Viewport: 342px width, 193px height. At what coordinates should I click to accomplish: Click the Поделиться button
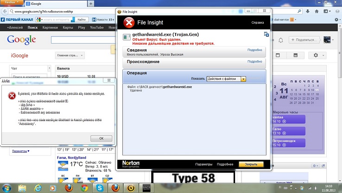tap(304, 40)
